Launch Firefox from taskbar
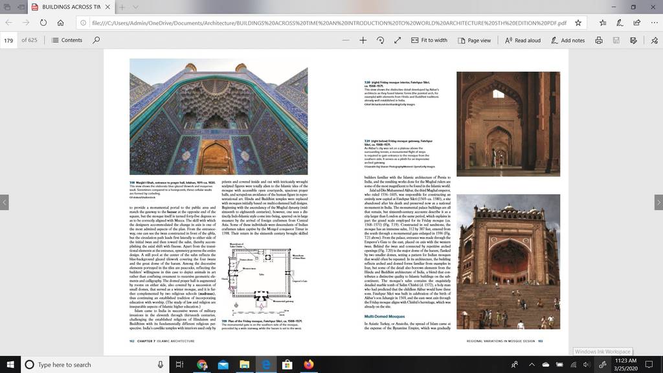The image size is (663, 373). click(309, 365)
